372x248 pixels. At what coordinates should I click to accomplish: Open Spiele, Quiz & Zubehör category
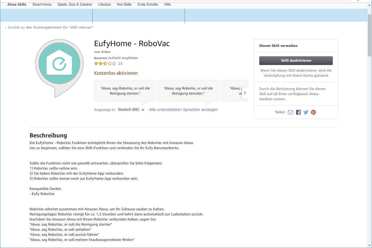[75, 4]
